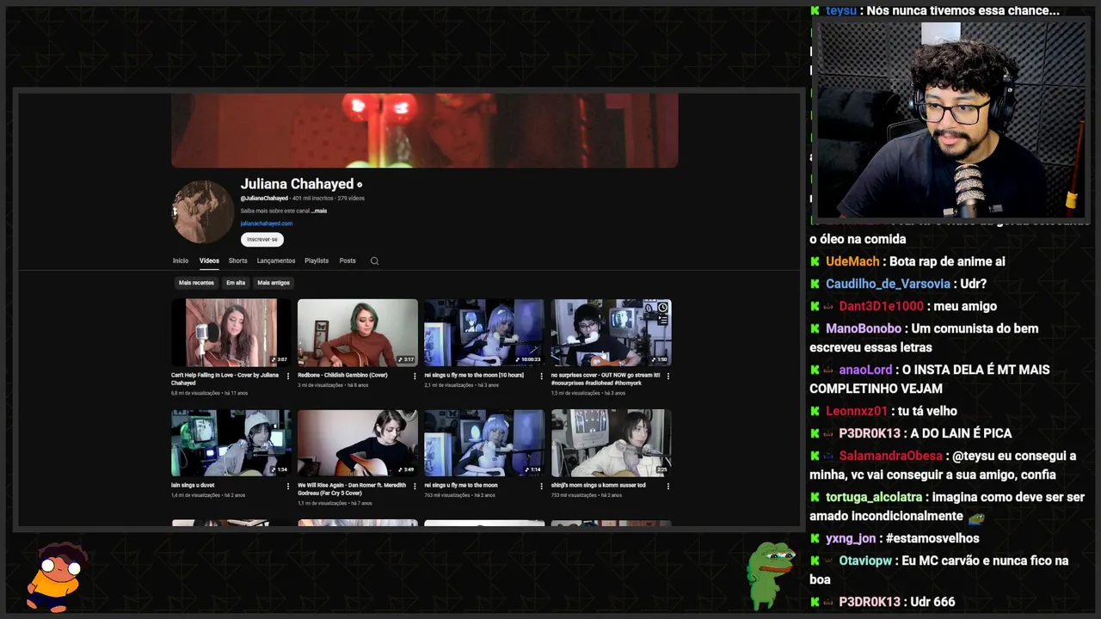Click title 'shinji's mom sings u komm susser tod'
1101x619 pixels.
[x=599, y=486]
